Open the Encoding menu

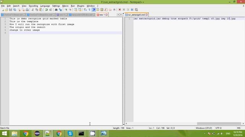pyautogui.click(x=33, y=6)
